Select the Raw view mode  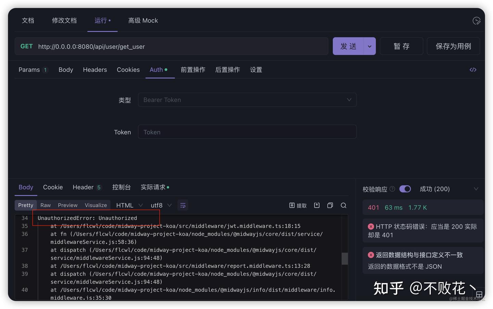[x=46, y=205]
